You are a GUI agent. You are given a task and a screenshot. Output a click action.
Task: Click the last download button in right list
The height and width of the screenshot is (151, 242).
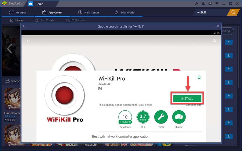229,136
